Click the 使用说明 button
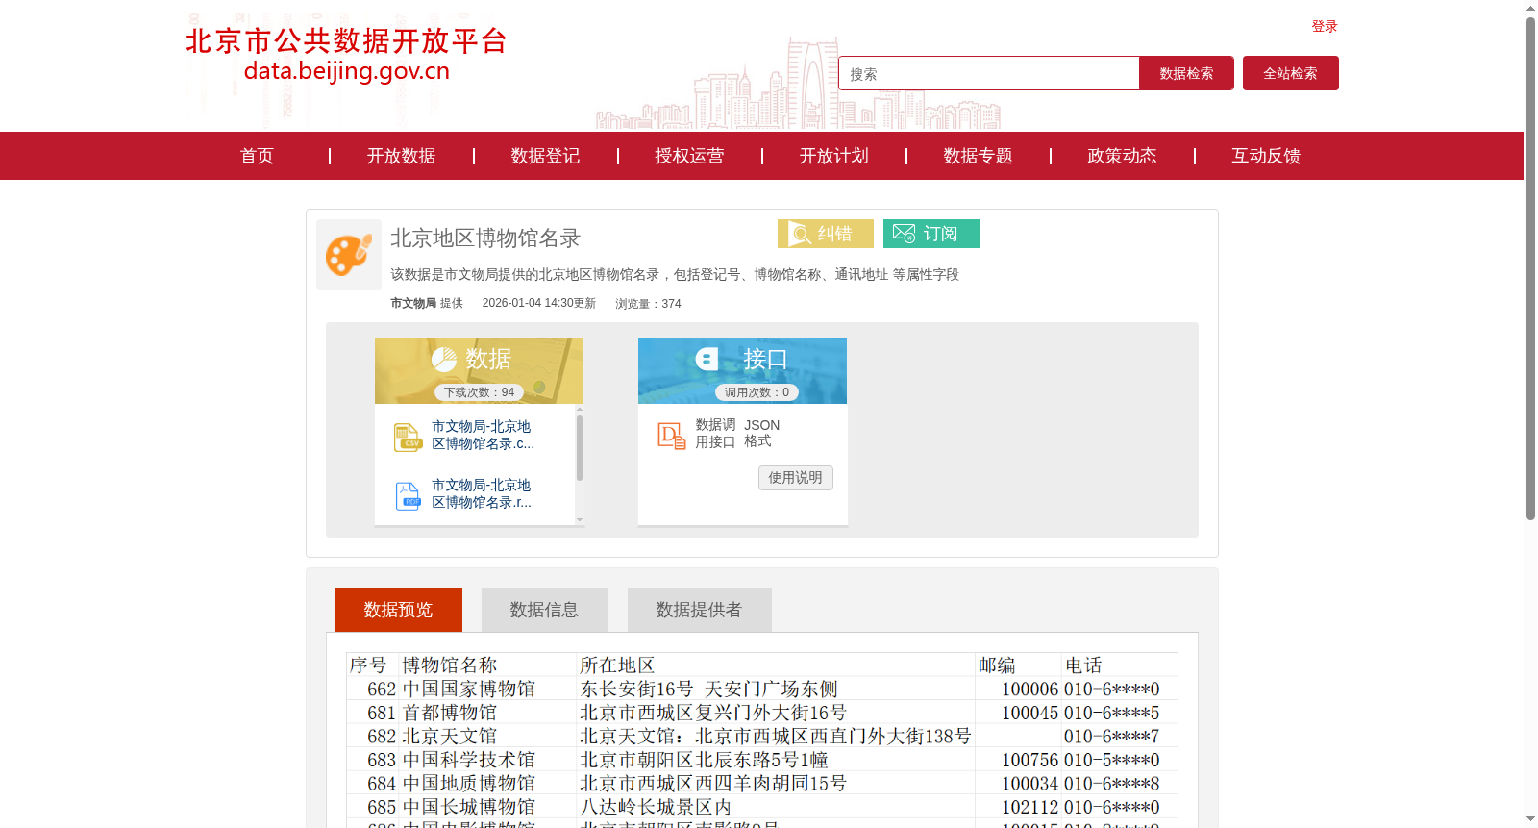This screenshot has height=828, width=1538. coord(796,478)
